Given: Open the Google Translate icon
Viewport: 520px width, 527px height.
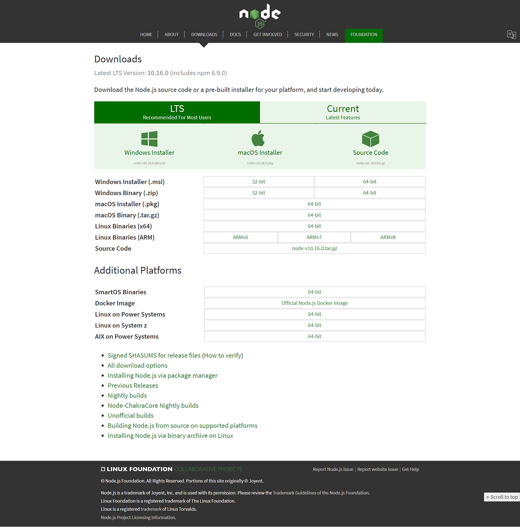Looking at the screenshot, I should pos(511,35).
